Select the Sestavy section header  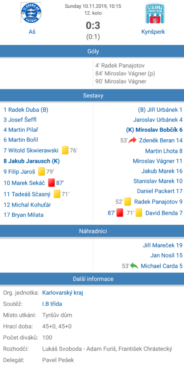92,96
